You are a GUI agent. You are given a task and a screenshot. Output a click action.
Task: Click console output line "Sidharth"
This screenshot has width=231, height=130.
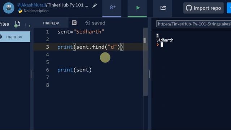[x=165, y=40]
